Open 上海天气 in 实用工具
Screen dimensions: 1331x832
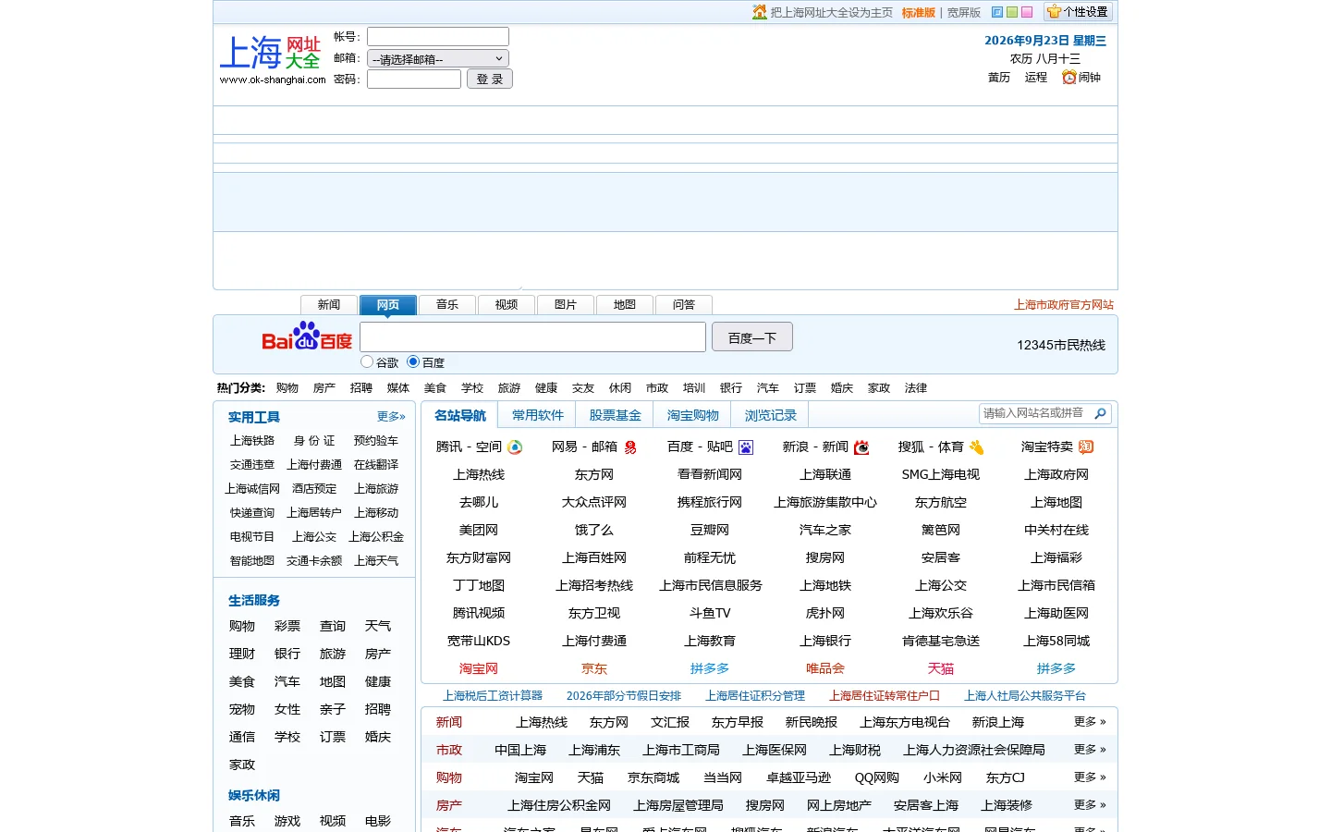pos(376,561)
